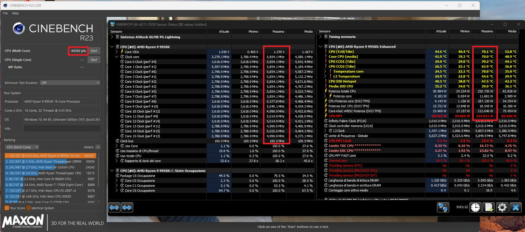The image size is (525, 232).
Task: Open HWiNFO remote network monitoring icon
Action: [x=443, y=207]
